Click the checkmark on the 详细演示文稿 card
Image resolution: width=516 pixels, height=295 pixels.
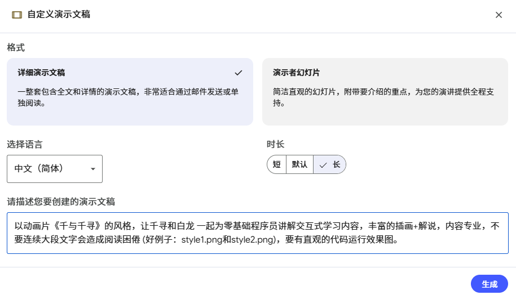(x=239, y=73)
